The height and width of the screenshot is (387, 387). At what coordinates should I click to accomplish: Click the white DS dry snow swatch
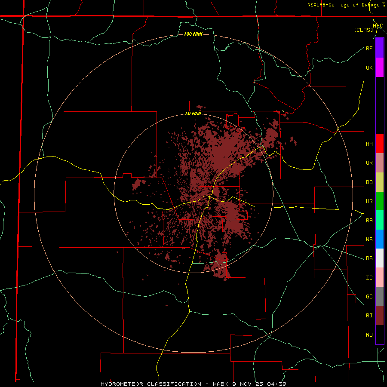(x=380, y=258)
